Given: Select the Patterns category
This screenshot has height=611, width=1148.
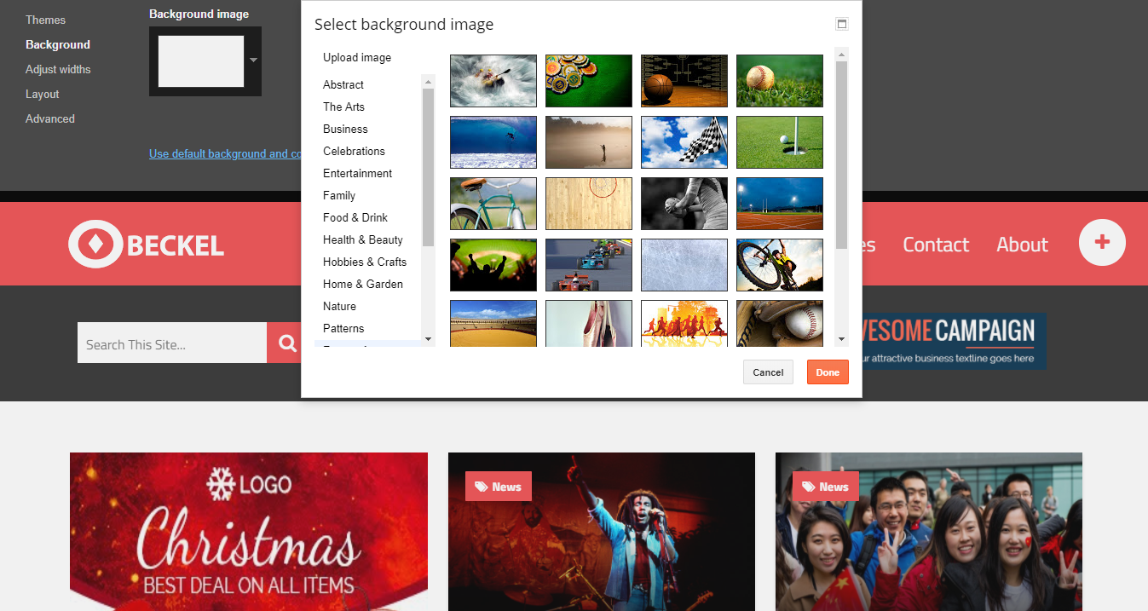Looking at the screenshot, I should click(x=343, y=328).
